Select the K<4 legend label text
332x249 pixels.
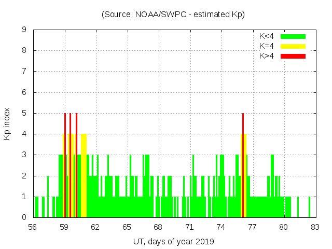pos(267,36)
